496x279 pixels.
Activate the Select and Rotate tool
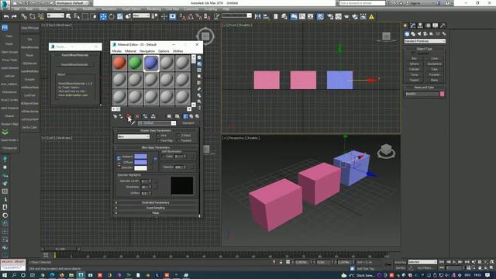tap(112, 17)
